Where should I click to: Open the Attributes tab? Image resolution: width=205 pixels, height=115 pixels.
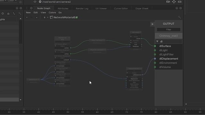click(x=63, y=9)
